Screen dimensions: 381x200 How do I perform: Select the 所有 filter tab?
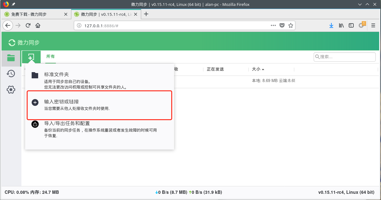coord(50,57)
